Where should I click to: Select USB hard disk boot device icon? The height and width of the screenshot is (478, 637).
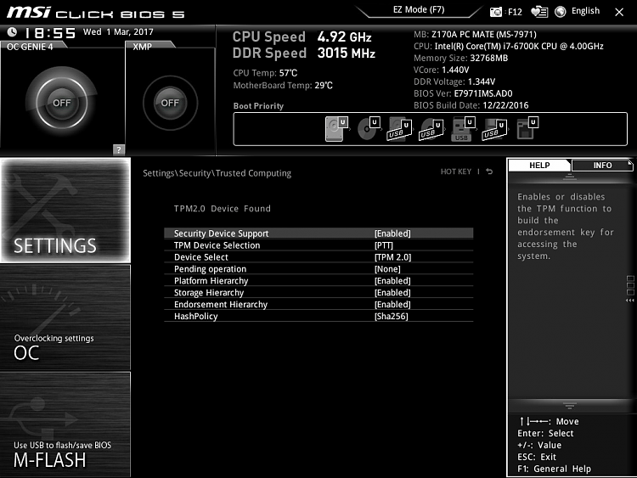click(x=400, y=129)
